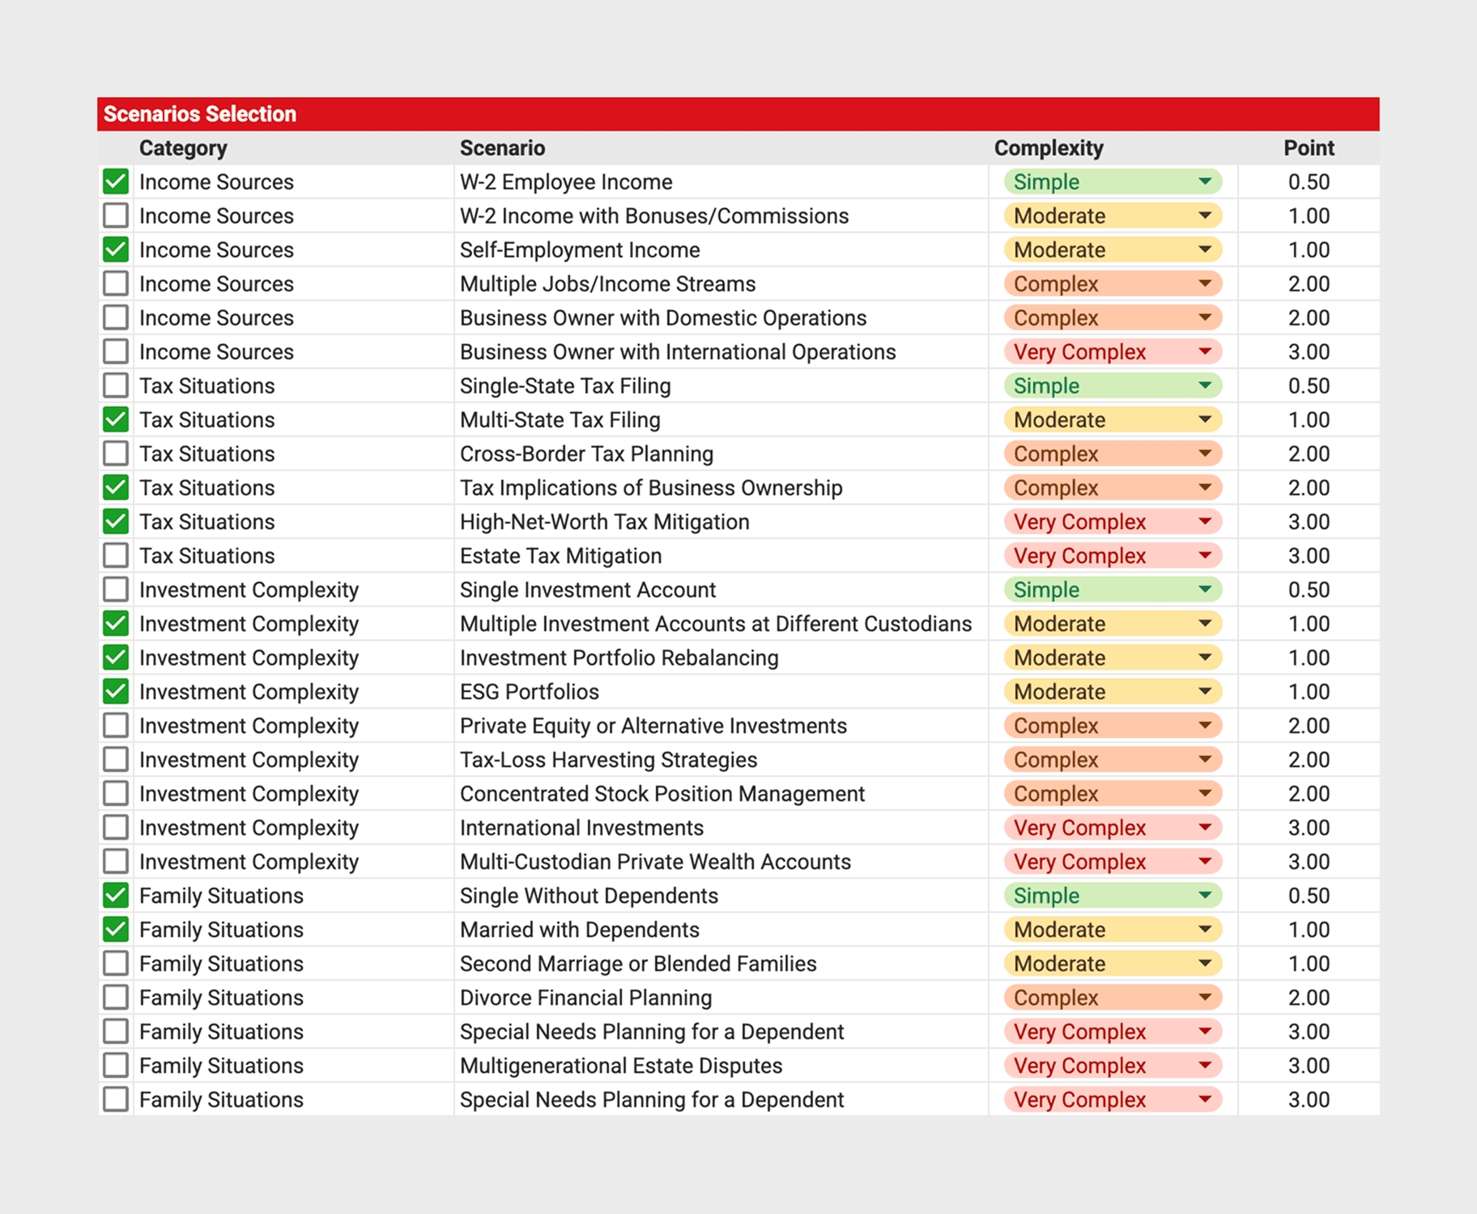The height and width of the screenshot is (1214, 1477).
Task: Uncheck the Single Without Dependents checkbox
Action: (x=116, y=896)
